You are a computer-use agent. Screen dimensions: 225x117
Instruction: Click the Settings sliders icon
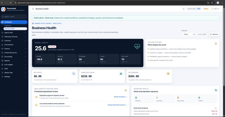tap(2, 77)
